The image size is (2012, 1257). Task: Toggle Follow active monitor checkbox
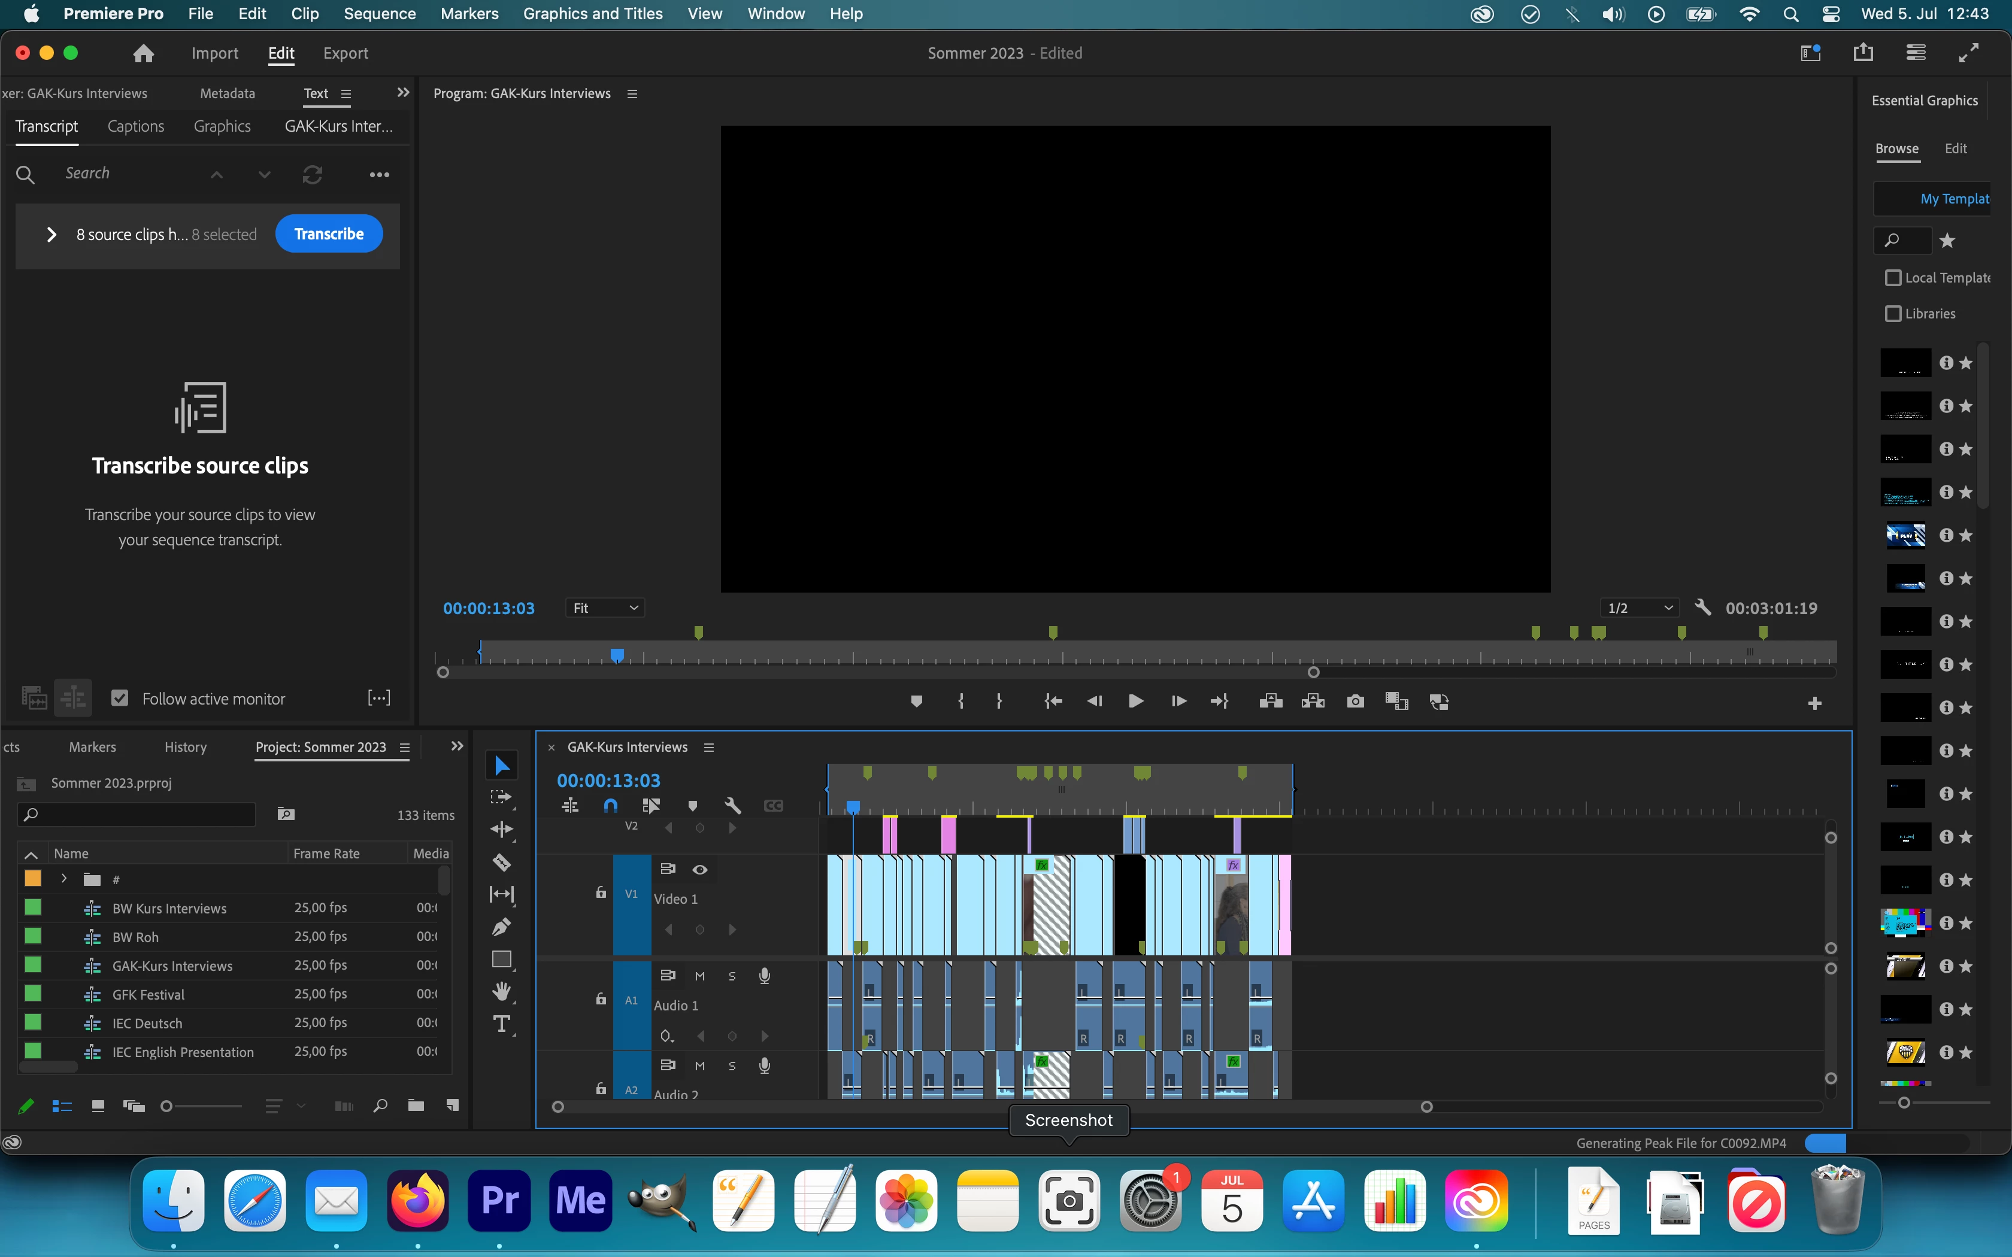[x=120, y=699]
